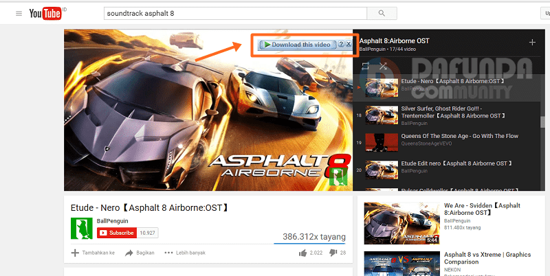Save playlist with the plus icon
Image resolution: width=550 pixels, height=276 pixels.
tap(531, 42)
